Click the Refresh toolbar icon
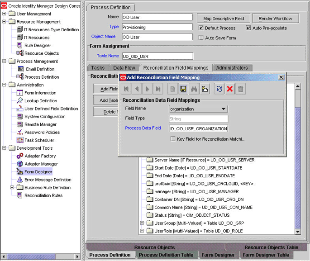Screen dimensions: 310x261 point(219,89)
